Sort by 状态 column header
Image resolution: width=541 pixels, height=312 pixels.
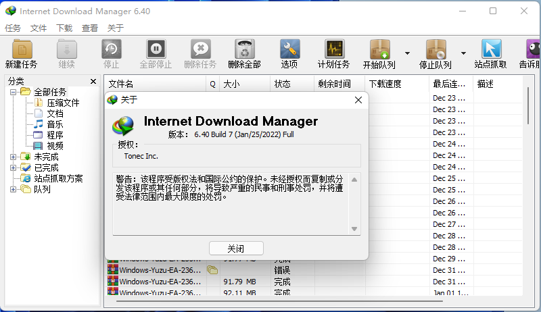(292, 84)
